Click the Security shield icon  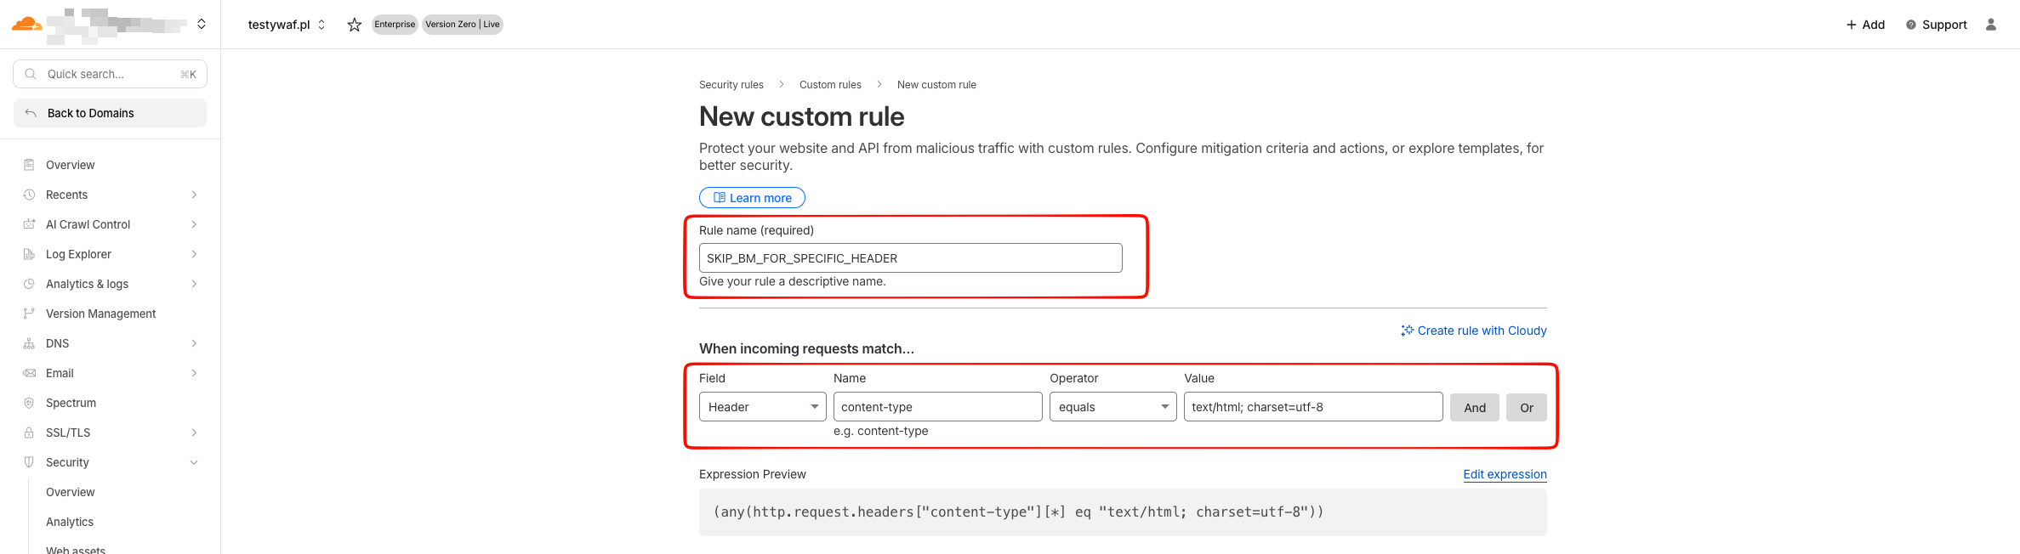pos(29,462)
